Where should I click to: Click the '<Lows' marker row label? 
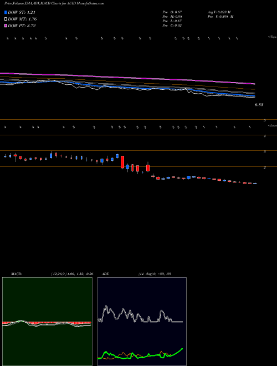tap(272, 125)
